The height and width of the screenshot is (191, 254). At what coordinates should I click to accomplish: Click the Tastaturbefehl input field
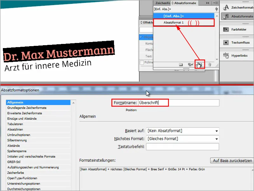[183, 147]
